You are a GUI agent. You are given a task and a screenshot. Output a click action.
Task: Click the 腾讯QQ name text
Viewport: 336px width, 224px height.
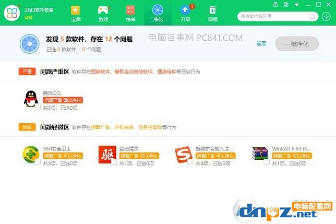pyautogui.click(x=52, y=93)
